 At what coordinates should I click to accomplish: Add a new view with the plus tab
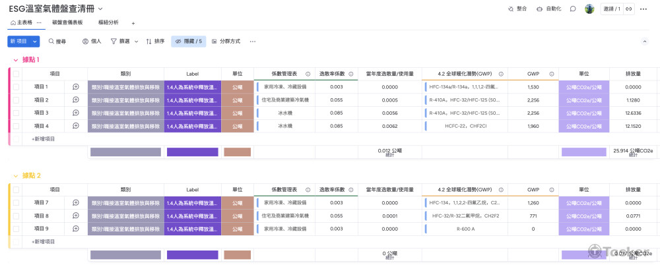point(133,23)
